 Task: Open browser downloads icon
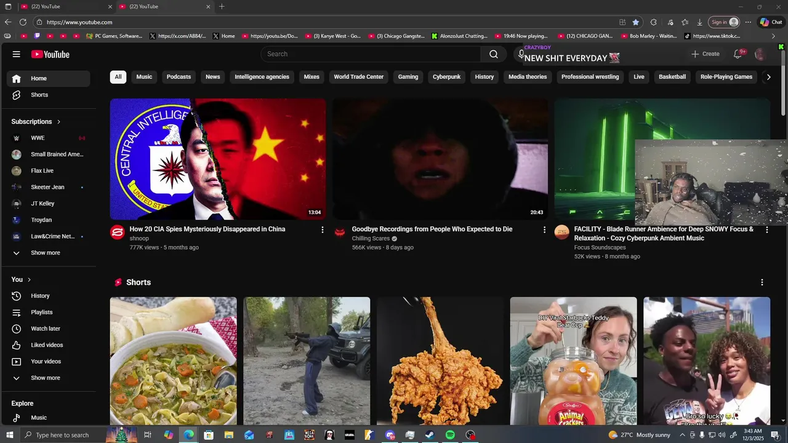click(x=700, y=22)
